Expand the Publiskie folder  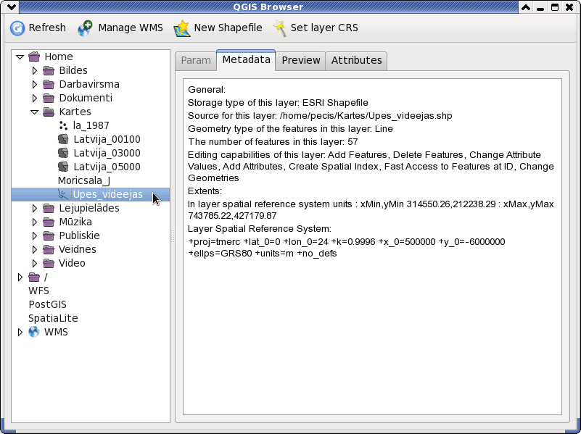click(35, 235)
